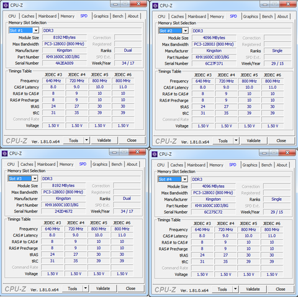The height and width of the screenshot is (297, 298).
Task: Open the Slot #3 memory slot dropdown
Action: (35, 178)
